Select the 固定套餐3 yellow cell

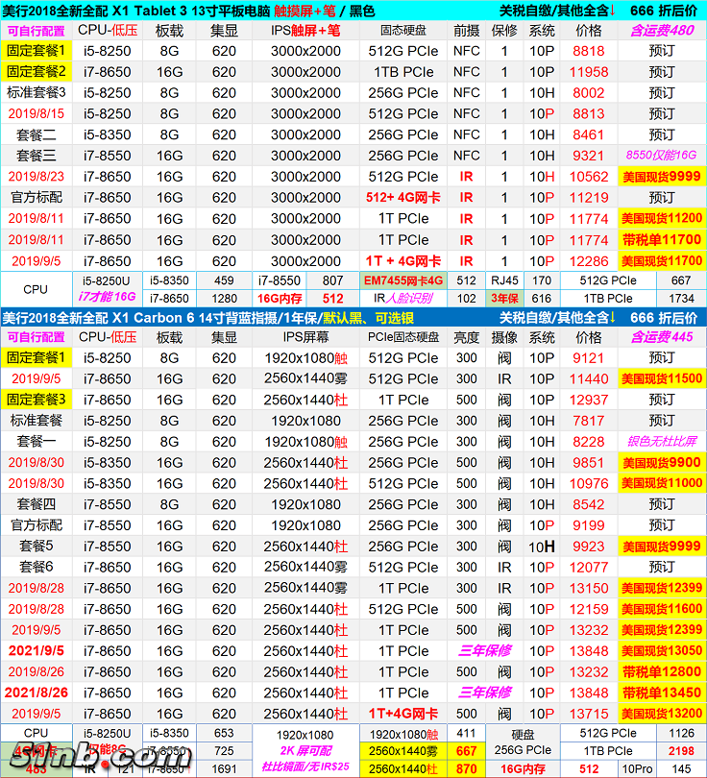point(37,400)
